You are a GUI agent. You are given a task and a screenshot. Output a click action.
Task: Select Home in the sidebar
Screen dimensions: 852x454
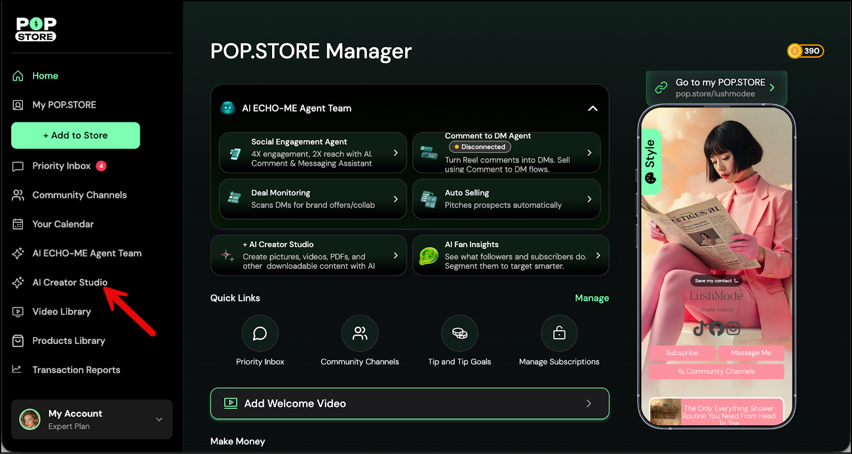coord(45,76)
